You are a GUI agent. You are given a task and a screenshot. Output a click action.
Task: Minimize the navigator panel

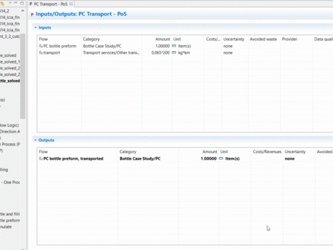pos(16,3)
